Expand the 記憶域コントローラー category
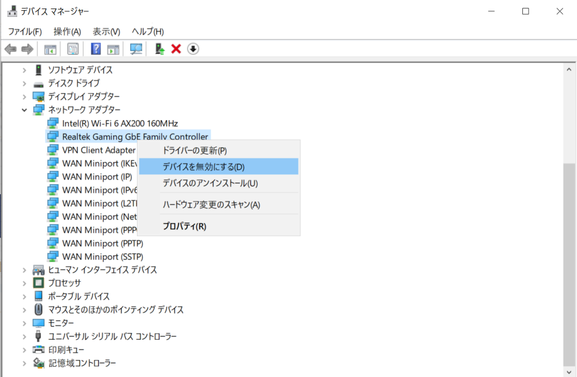The height and width of the screenshot is (377, 577). (24, 363)
